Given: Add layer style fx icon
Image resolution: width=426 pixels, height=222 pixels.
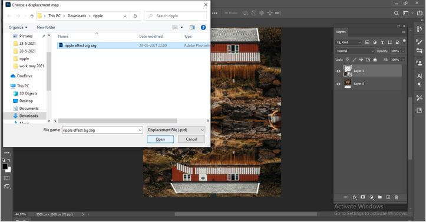Looking at the screenshot, I should [x=355, y=197].
